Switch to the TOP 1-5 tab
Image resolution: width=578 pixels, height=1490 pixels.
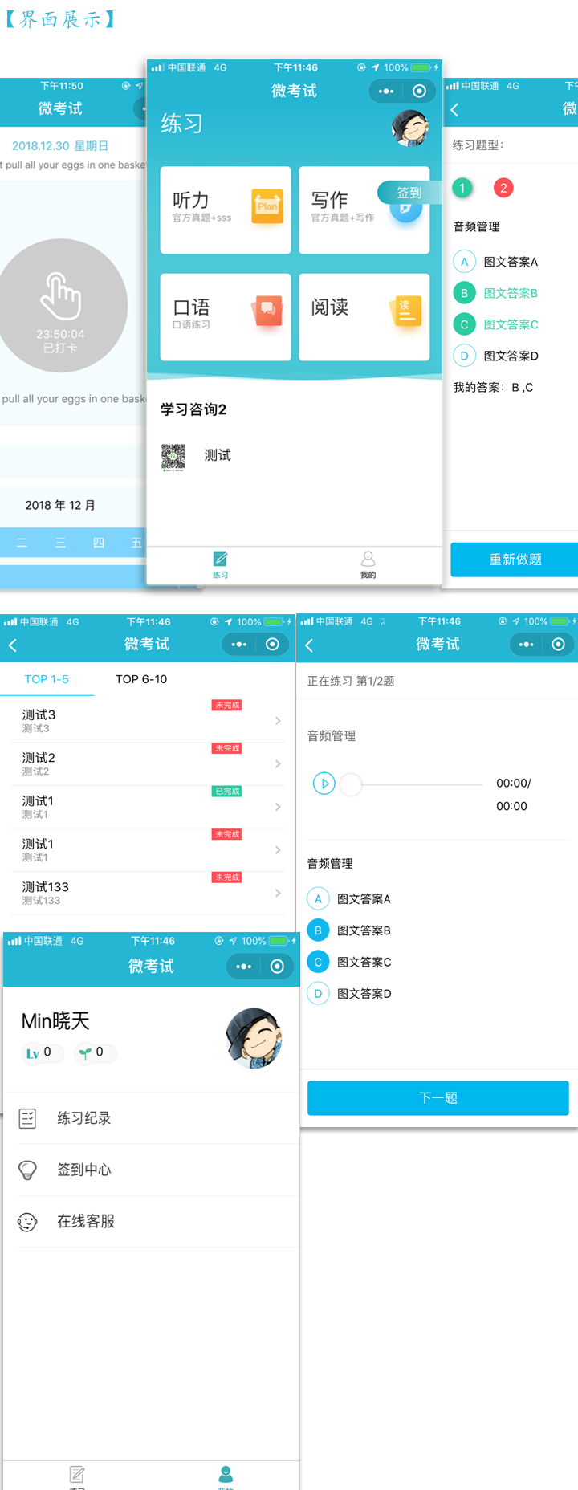click(47, 679)
